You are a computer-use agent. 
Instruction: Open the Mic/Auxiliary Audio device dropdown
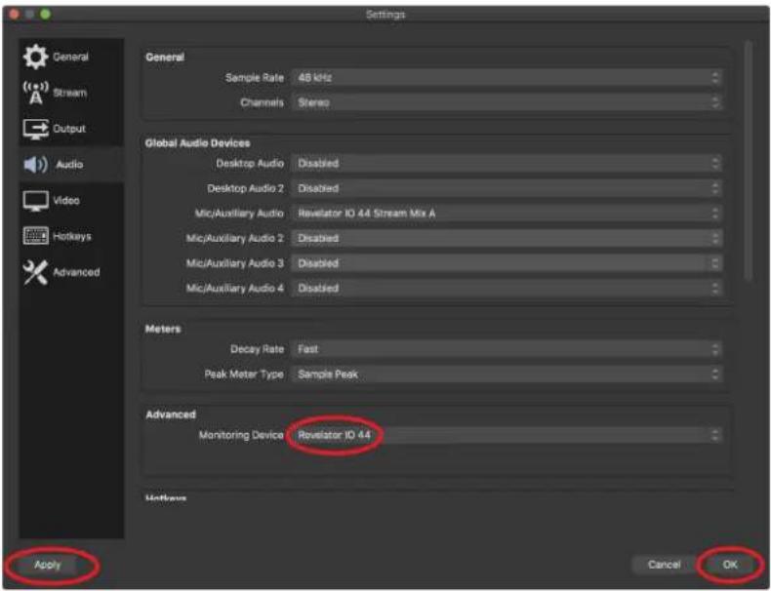point(507,214)
